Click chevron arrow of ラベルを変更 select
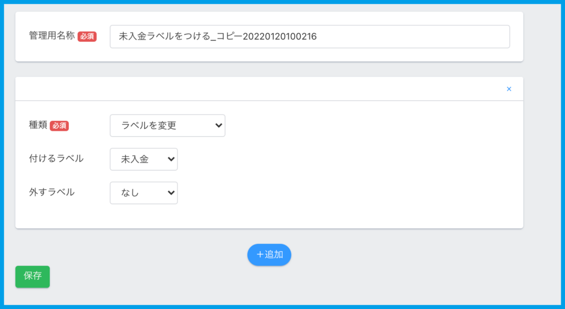The image size is (565, 309). [217, 126]
